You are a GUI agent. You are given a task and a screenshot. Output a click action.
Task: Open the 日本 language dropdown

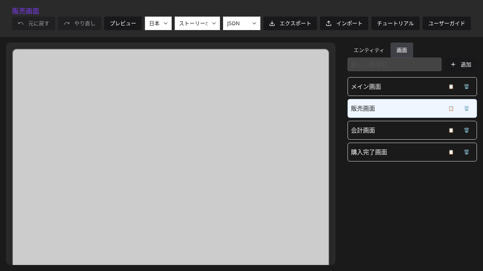[x=158, y=23]
